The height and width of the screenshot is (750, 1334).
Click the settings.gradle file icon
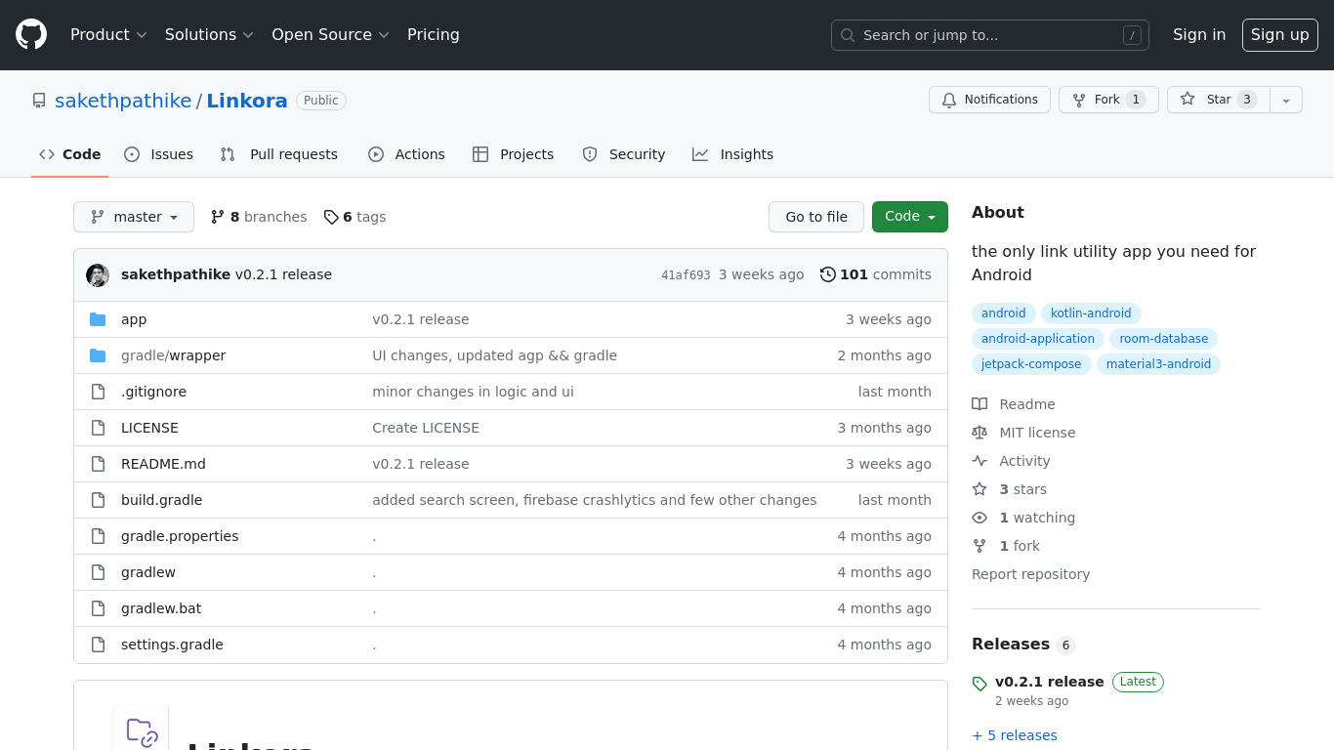click(98, 645)
